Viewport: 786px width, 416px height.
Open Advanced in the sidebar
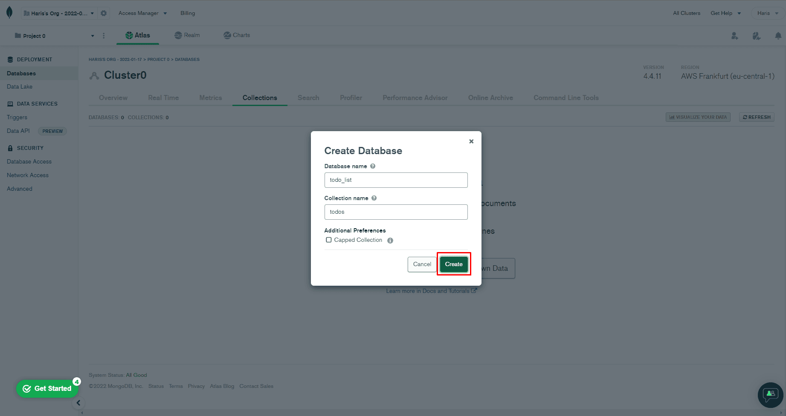[x=20, y=189]
